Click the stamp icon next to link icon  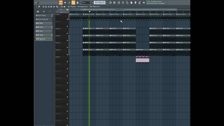(77, 2)
